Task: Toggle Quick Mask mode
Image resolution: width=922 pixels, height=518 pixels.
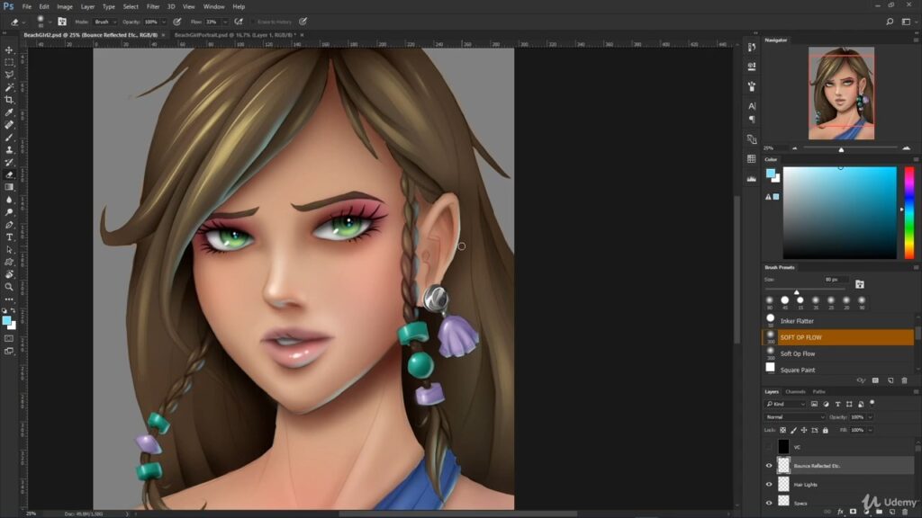Action: (x=9, y=338)
